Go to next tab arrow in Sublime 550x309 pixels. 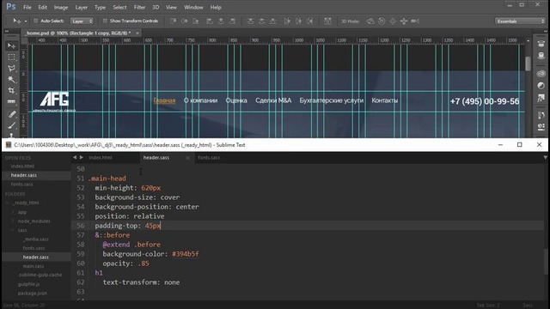pos(81,158)
